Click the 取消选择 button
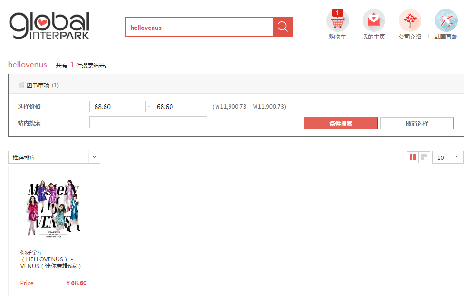The image size is (469, 296). pyautogui.click(x=417, y=123)
